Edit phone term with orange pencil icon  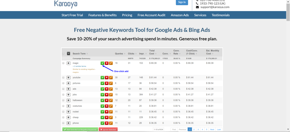click(x=111, y=123)
